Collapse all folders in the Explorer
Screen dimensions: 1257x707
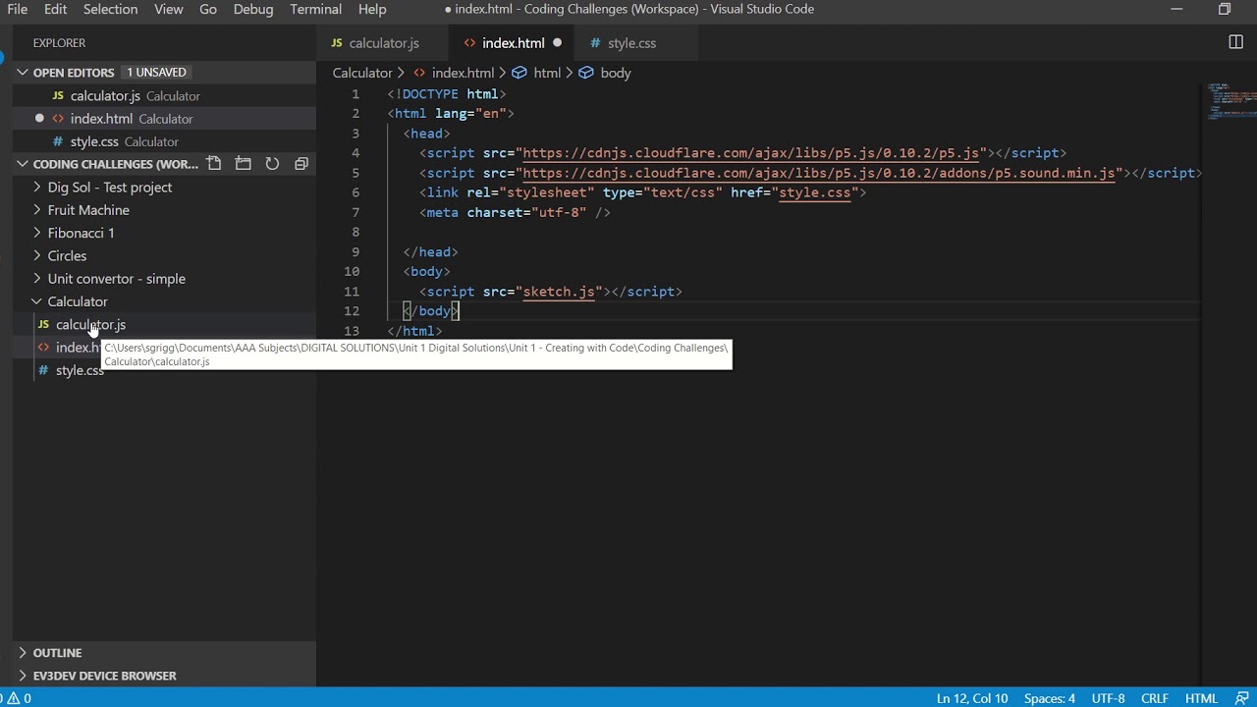301,164
